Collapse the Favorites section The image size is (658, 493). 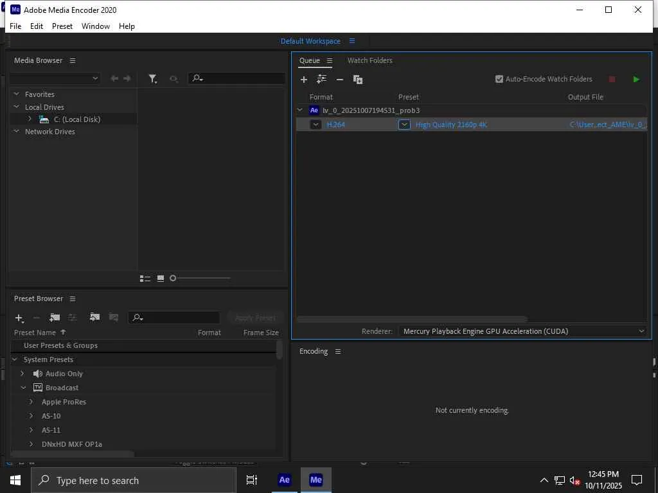click(16, 94)
